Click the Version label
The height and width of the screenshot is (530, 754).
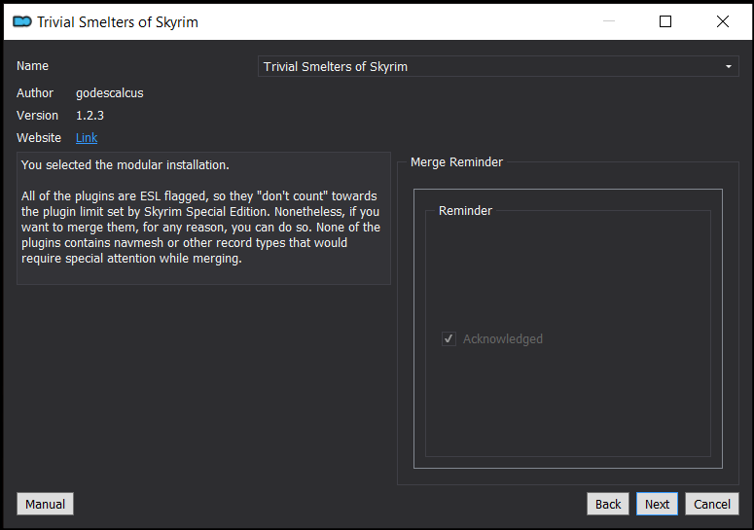tap(37, 116)
